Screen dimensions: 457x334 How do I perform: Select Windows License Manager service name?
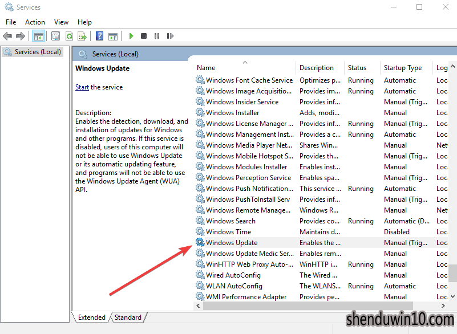(x=249, y=124)
